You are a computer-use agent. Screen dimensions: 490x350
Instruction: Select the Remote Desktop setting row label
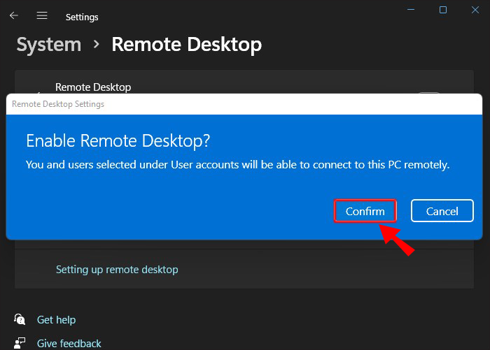click(x=93, y=87)
